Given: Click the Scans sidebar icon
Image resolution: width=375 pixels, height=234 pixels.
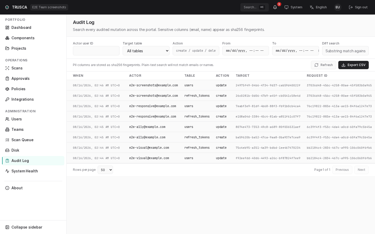Looking at the screenshot, I should click(7, 68).
